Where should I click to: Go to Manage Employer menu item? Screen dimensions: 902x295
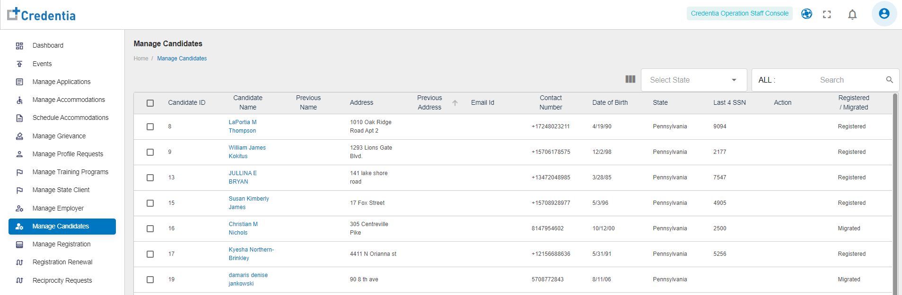58,208
